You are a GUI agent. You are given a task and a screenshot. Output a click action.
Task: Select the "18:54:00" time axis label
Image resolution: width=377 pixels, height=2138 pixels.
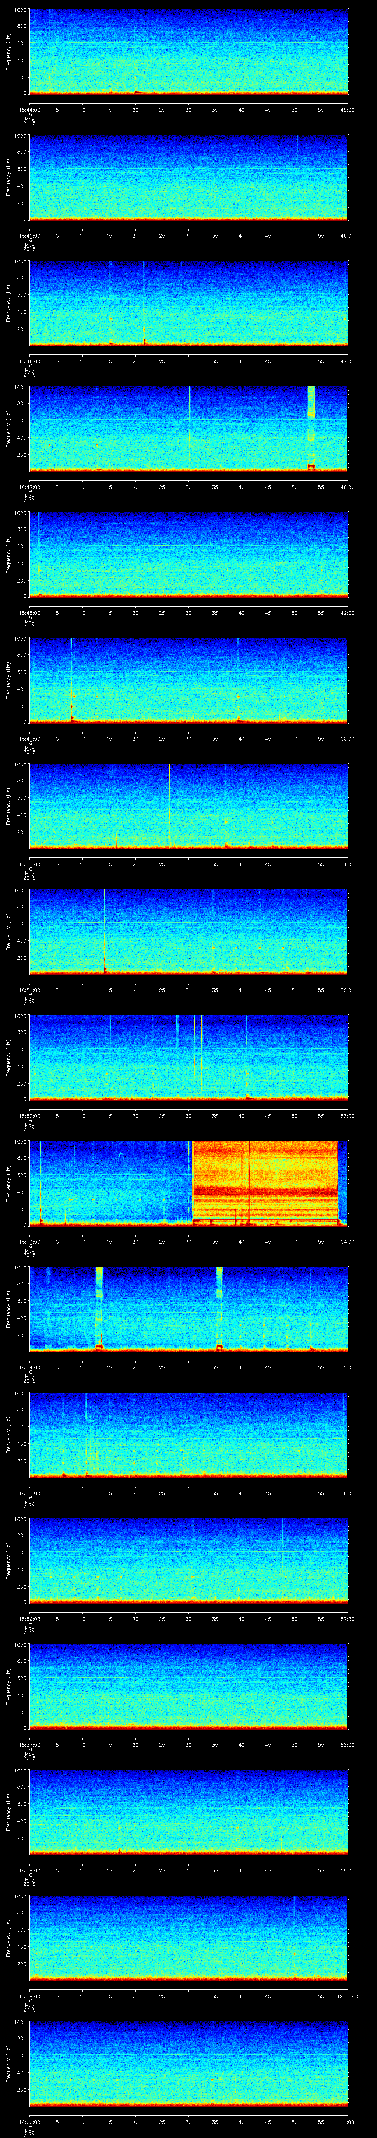click(29, 1367)
